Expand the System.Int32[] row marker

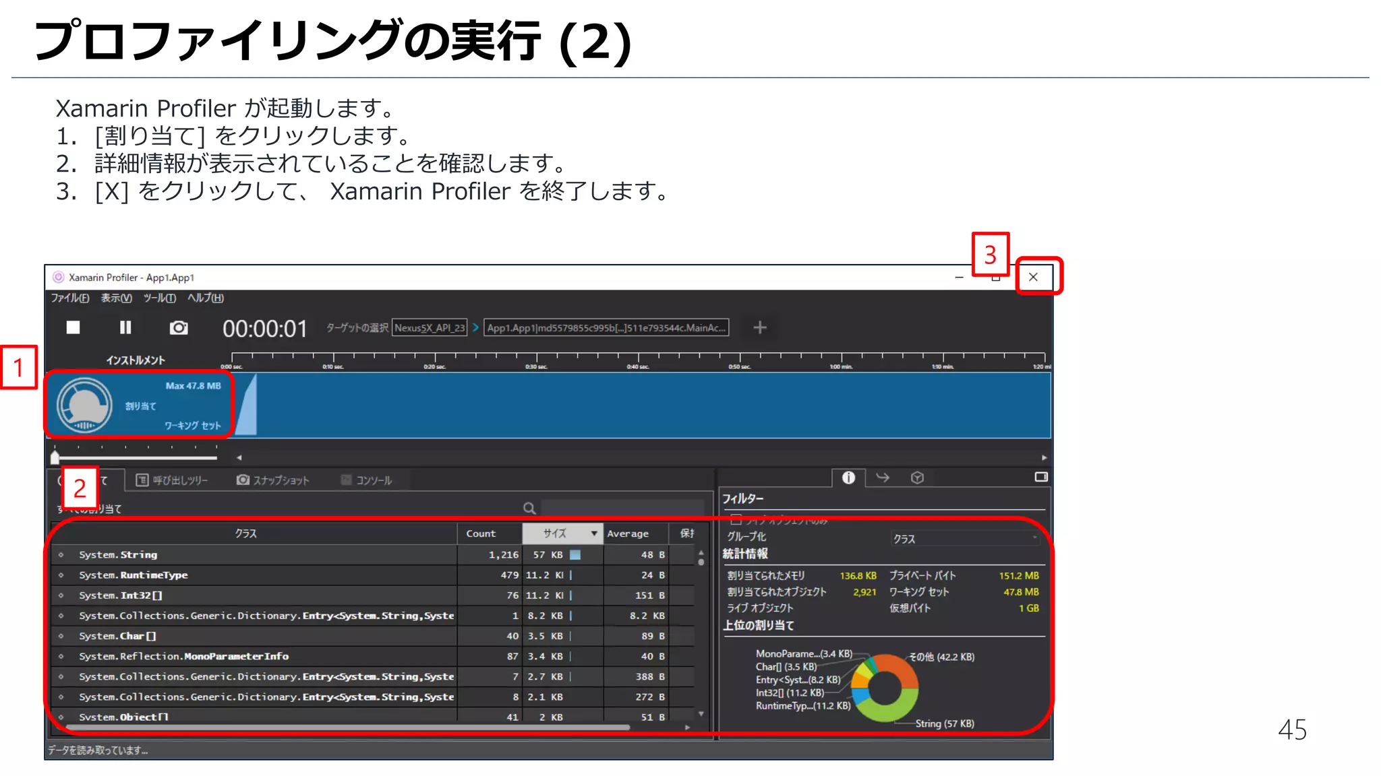point(61,595)
